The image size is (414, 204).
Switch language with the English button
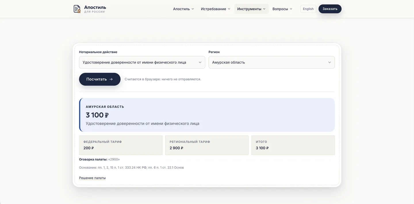point(308,9)
